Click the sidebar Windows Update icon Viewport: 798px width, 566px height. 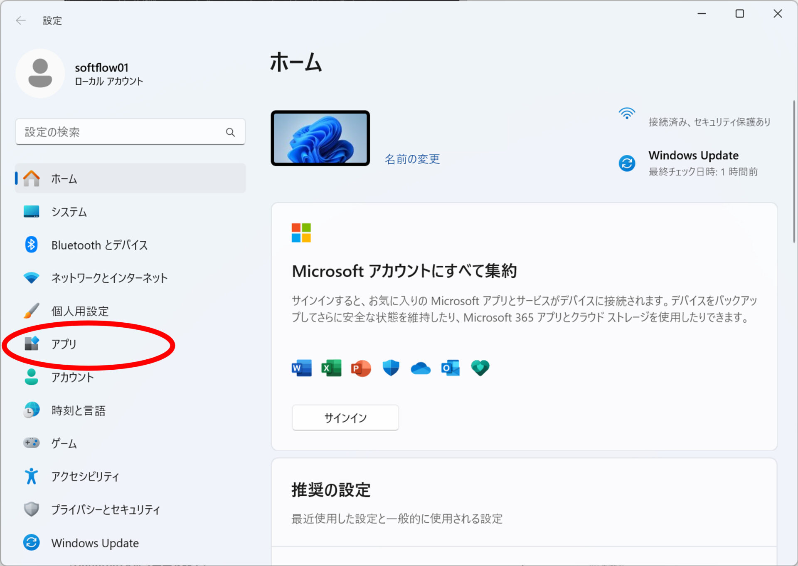pyautogui.click(x=31, y=542)
